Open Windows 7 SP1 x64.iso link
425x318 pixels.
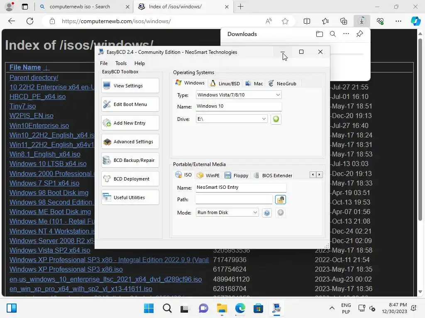pos(44,183)
